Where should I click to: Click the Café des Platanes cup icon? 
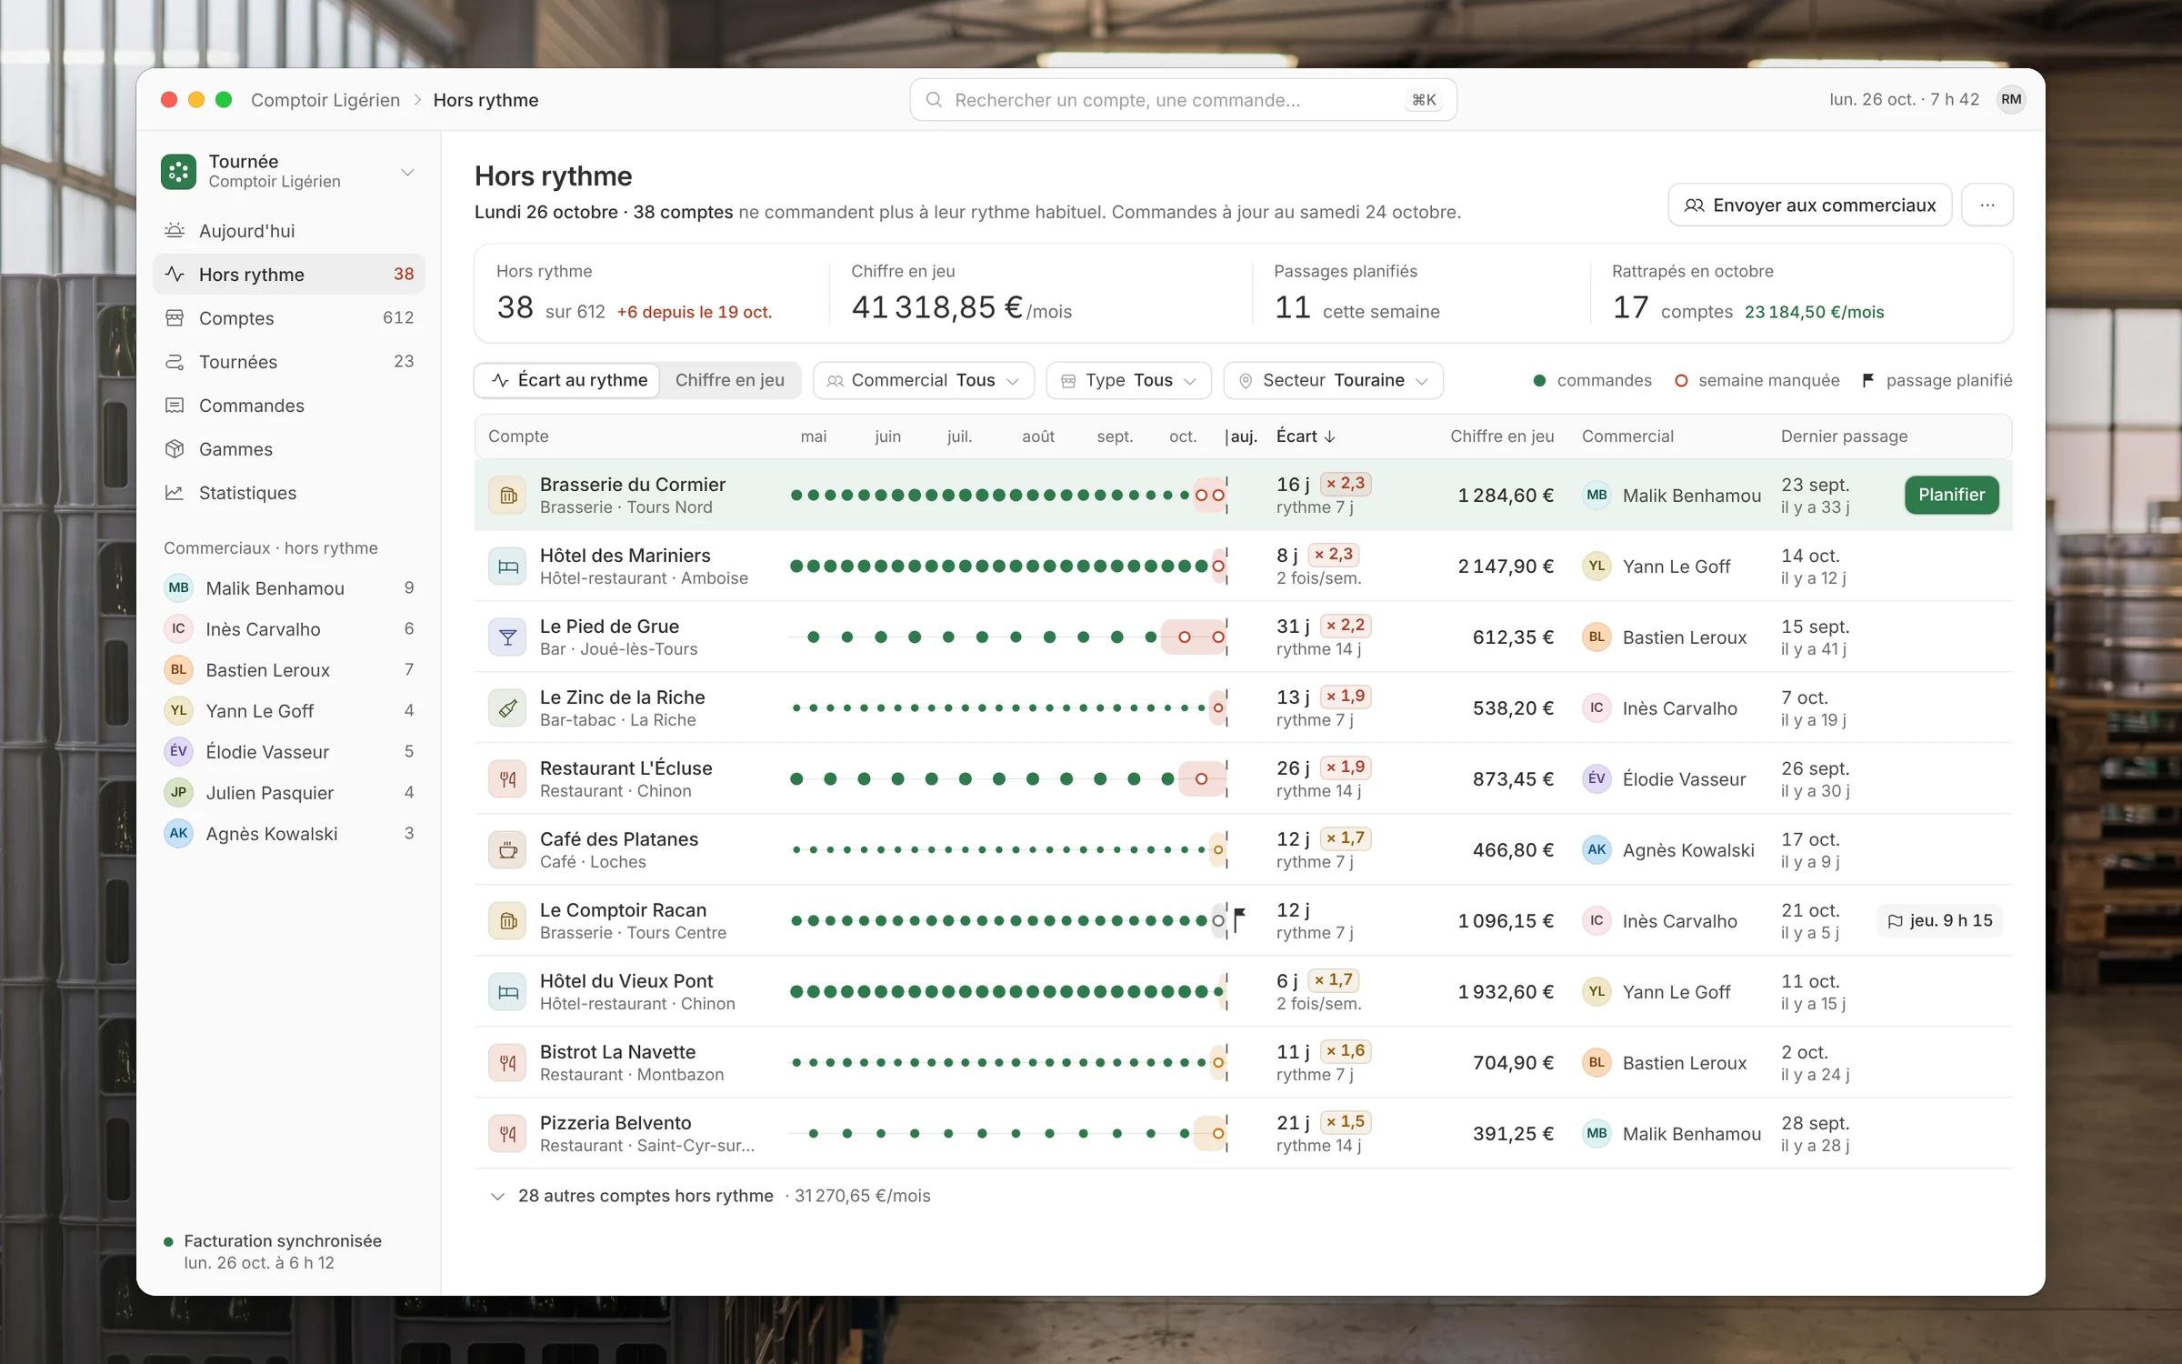point(508,850)
